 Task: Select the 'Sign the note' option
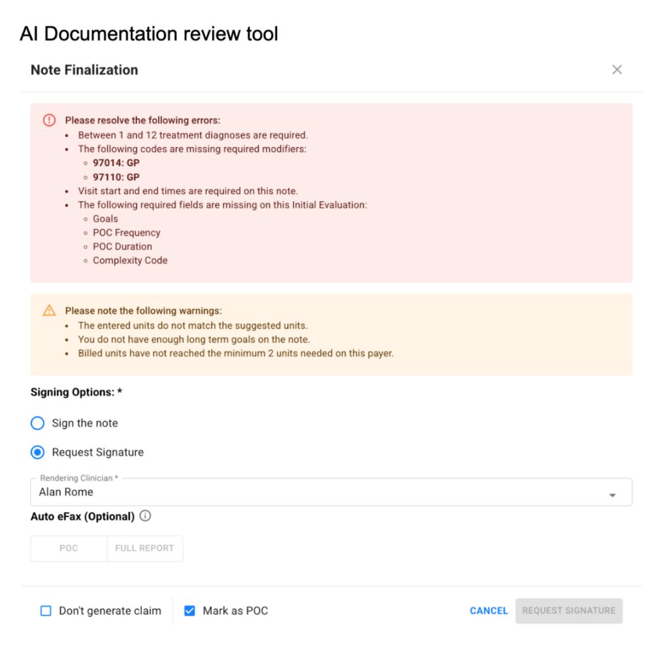[x=38, y=423]
